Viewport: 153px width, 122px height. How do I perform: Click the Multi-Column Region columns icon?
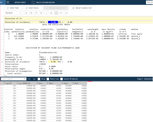(33, 2)
